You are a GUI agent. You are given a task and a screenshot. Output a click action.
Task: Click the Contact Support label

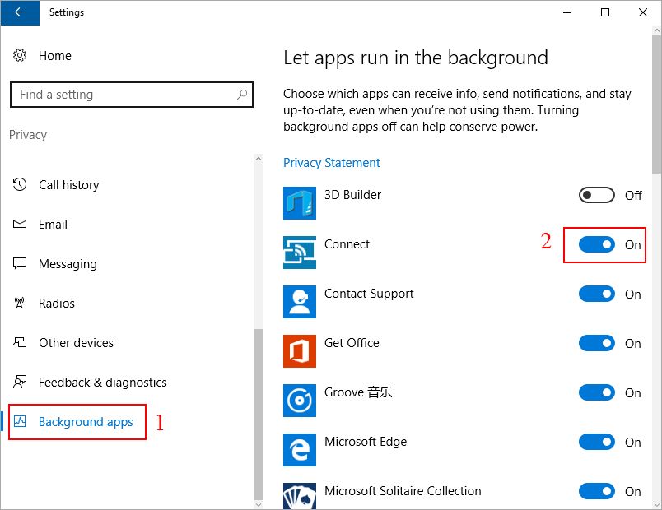click(x=369, y=294)
